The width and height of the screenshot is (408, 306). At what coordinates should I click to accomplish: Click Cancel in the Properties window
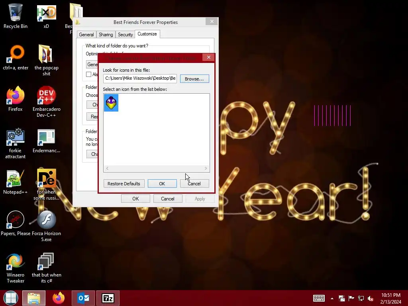pos(168,199)
